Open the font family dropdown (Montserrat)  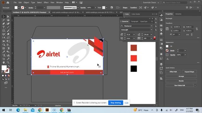(151, 26)
